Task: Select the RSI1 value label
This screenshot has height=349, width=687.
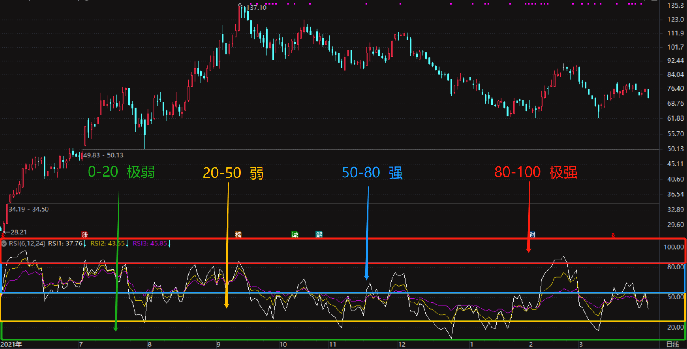Action: [65, 244]
